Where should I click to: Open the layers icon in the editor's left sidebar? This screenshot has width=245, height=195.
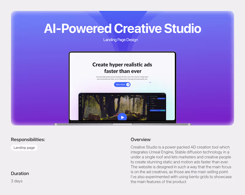pyautogui.click(x=80, y=104)
